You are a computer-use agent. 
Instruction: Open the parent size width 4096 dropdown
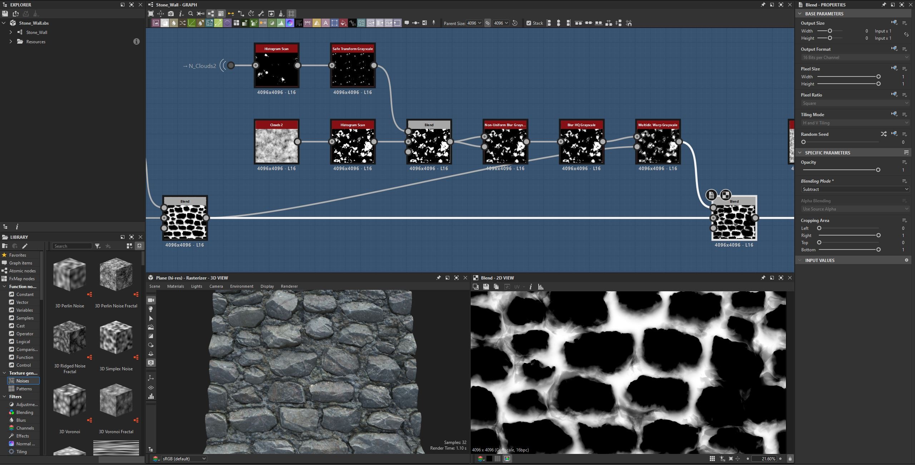[x=474, y=23]
